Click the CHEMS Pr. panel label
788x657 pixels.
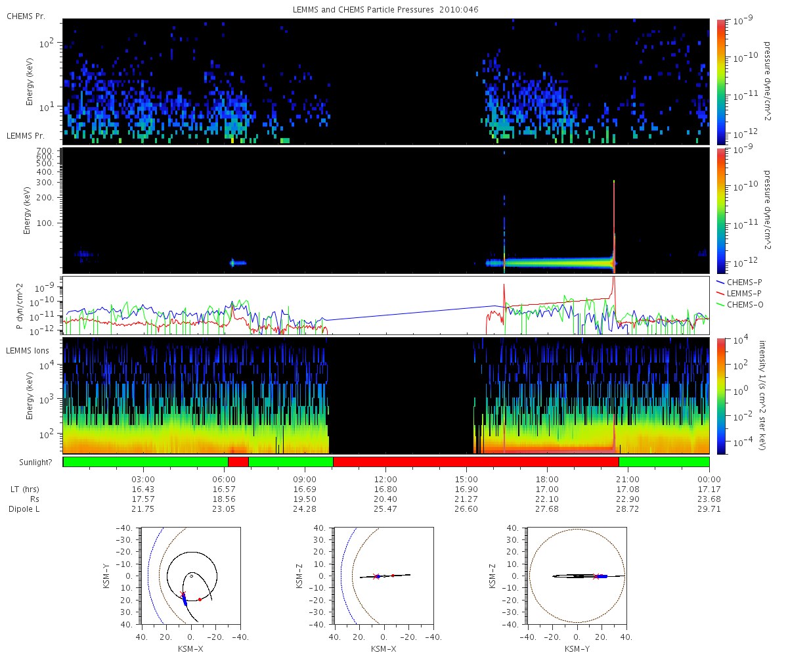point(24,14)
